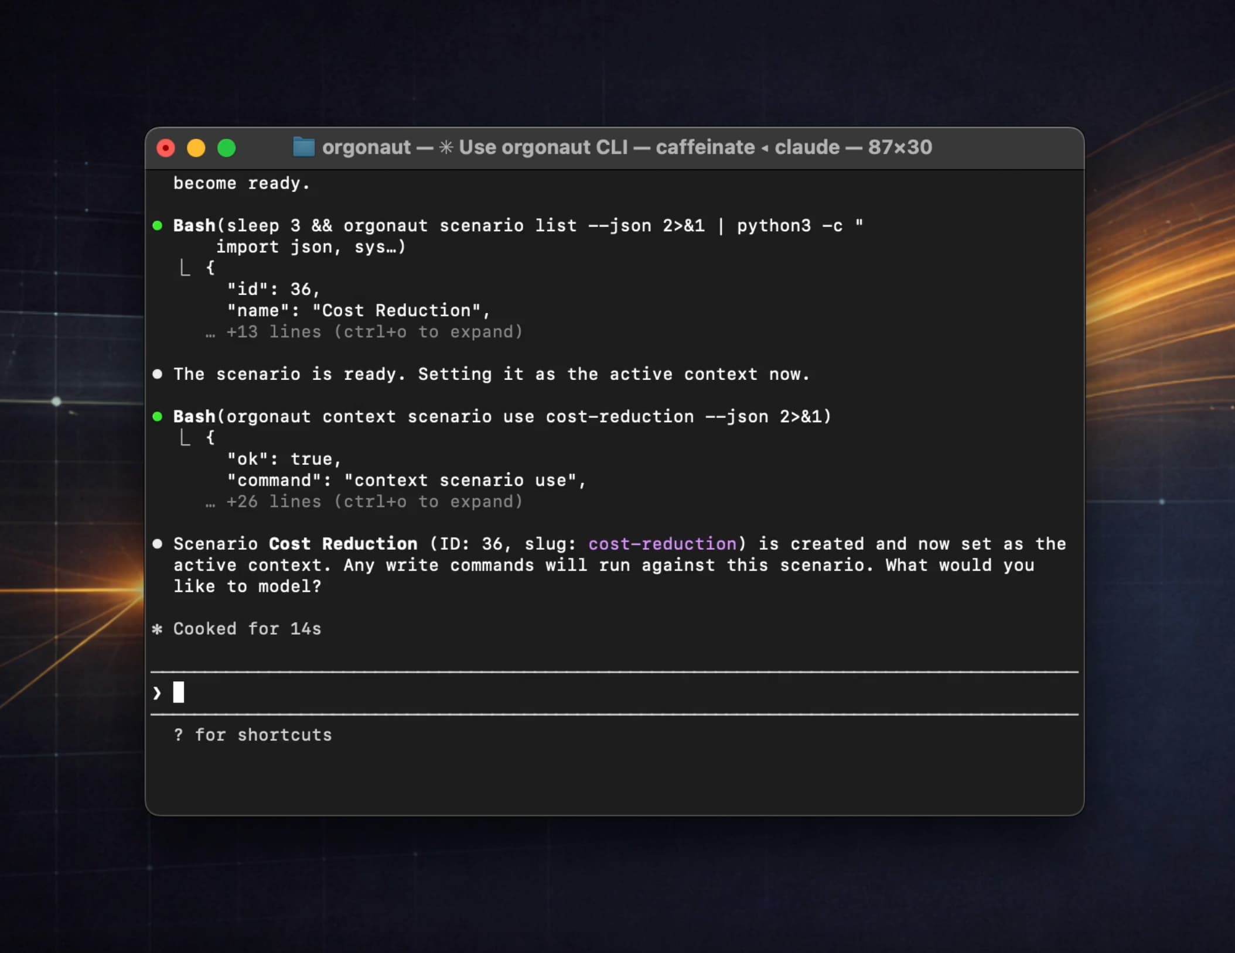Image resolution: width=1235 pixels, height=953 pixels.
Task: Click the window title 'Use orgonaut CLI'
Action: (543, 147)
